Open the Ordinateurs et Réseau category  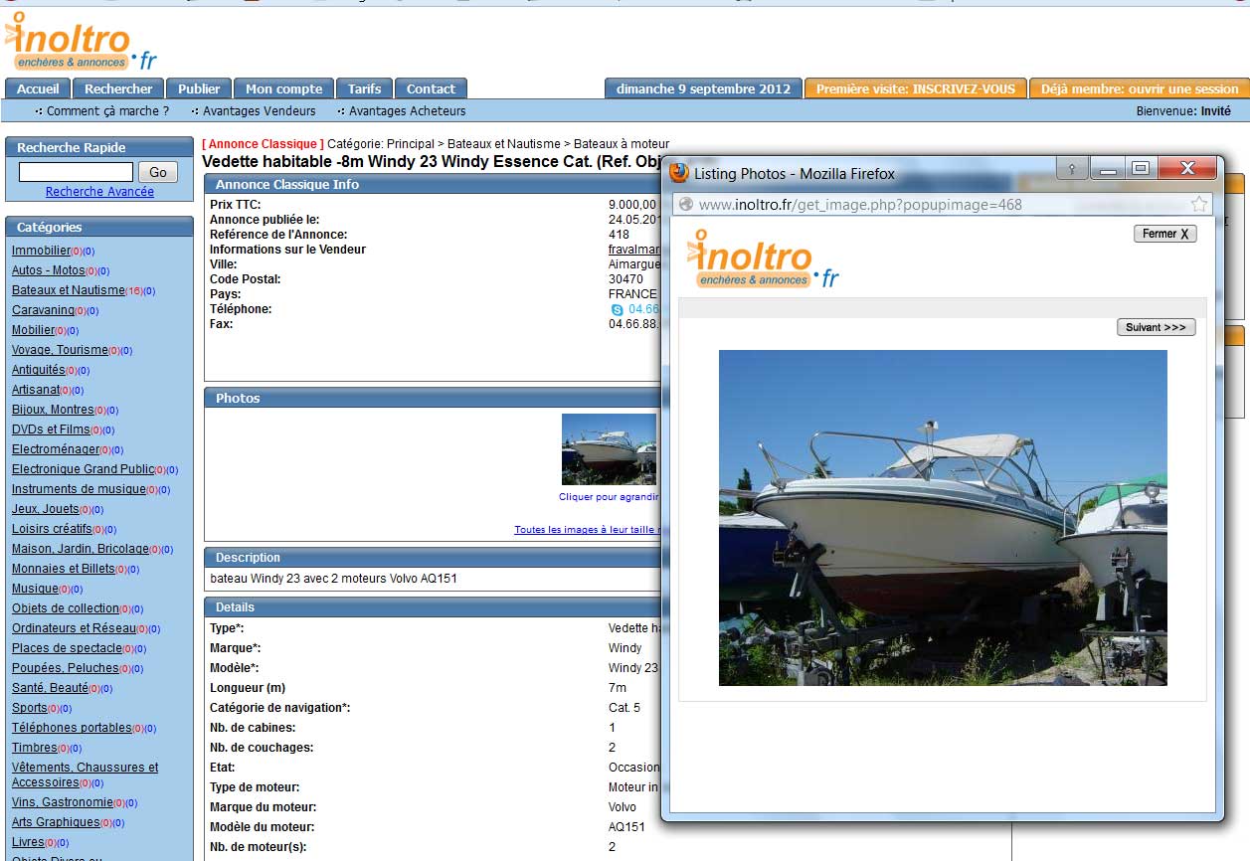(74, 628)
